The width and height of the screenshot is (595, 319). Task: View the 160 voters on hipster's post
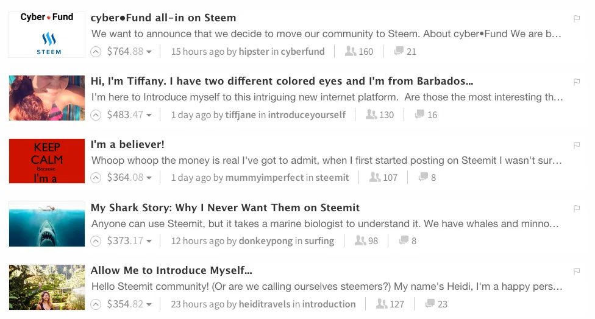359,52
